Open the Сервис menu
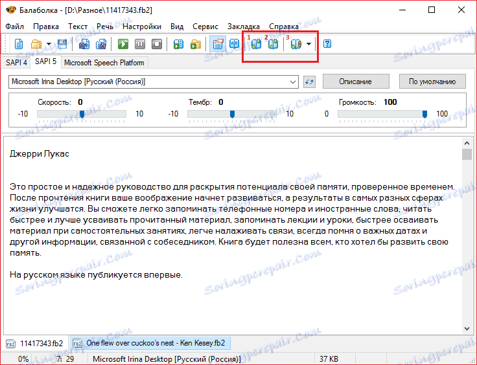This screenshot has width=477, height=365. click(x=205, y=27)
